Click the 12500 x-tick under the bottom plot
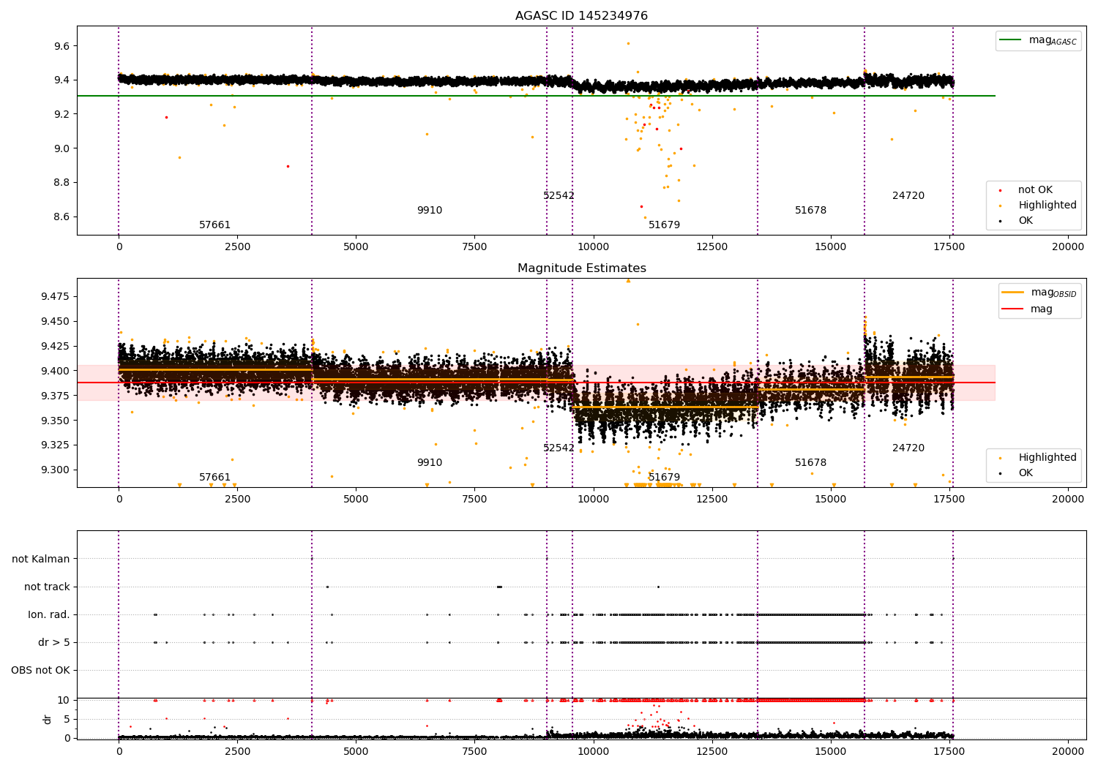The width and height of the screenshot is (1098, 768). (712, 751)
